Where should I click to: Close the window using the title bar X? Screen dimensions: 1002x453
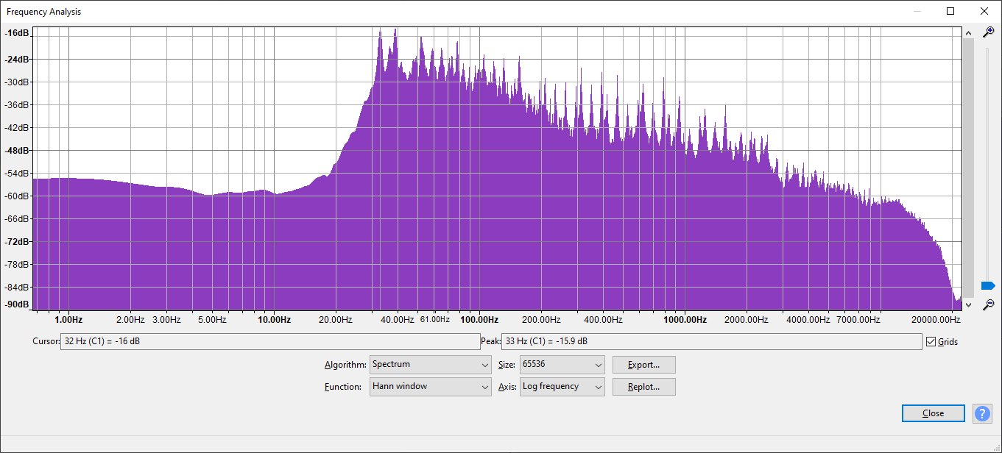(x=984, y=11)
